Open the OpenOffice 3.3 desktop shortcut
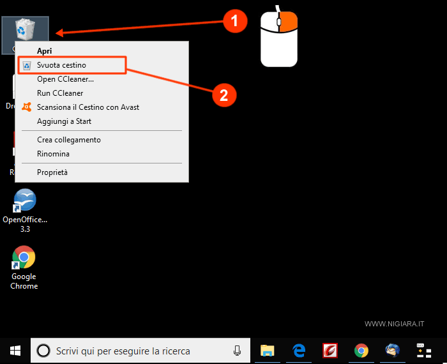 coord(25,201)
